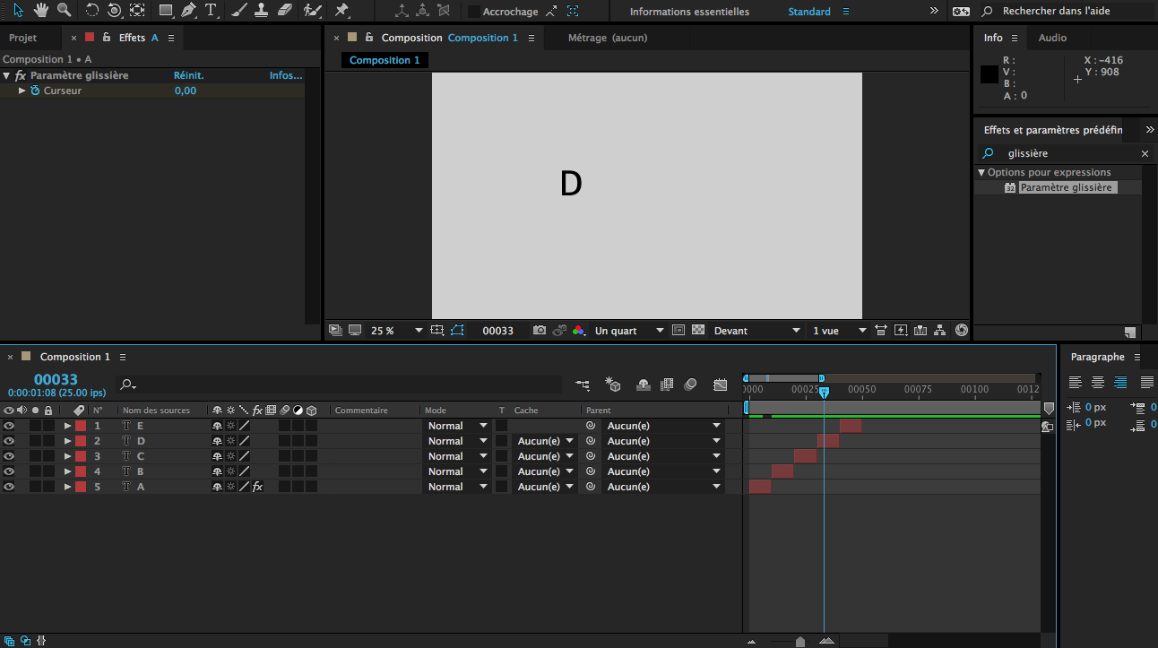Hide layer D with its eye icon

tap(9, 441)
